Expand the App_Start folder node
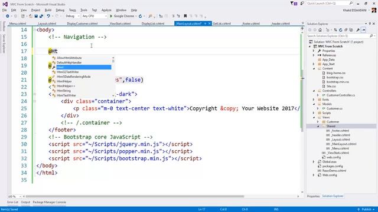This screenshot has height=212, width=378. [x=314, y=64]
